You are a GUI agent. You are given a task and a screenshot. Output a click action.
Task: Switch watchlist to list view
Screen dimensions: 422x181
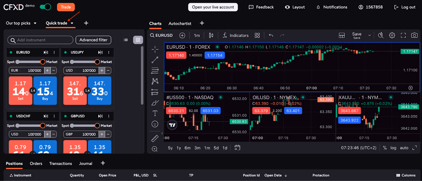[x=126, y=40]
